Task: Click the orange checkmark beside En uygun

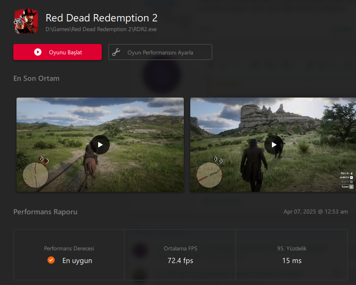Action: tap(51, 260)
